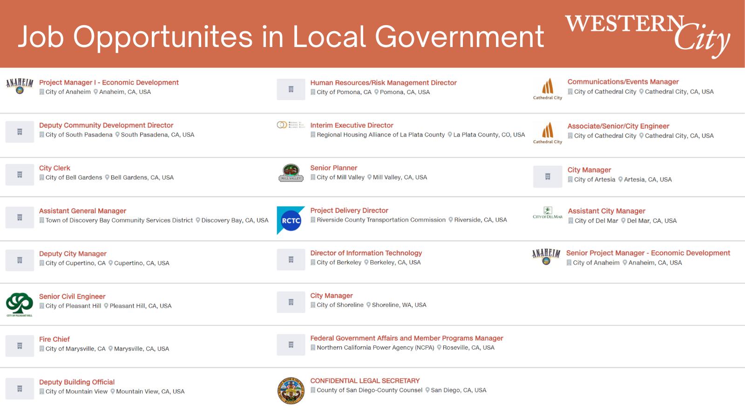The image size is (745, 419).
Task: Open the City Clerk job in Bell Gardens
Action: (54, 168)
